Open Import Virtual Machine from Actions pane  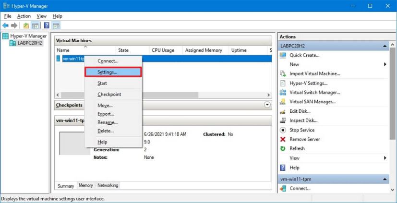pos(314,74)
